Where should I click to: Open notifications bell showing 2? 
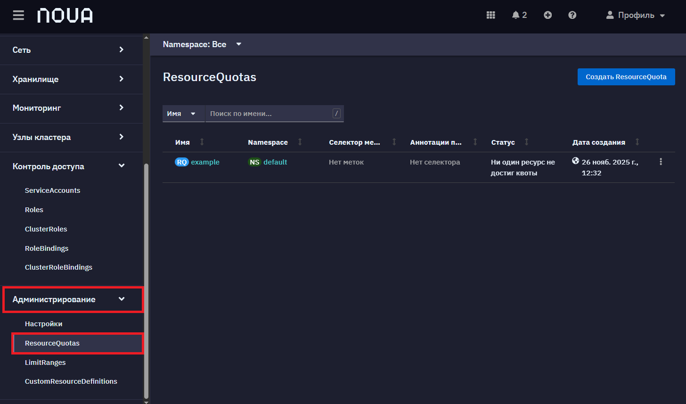pos(519,15)
